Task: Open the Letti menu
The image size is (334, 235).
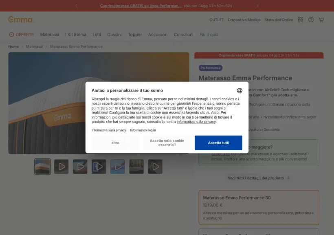Action: (97, 35)
